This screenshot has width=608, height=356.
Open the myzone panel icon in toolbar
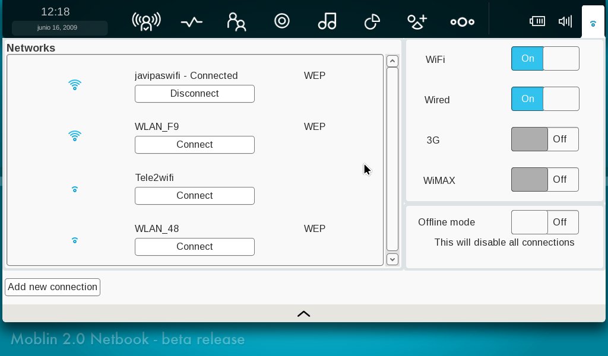[146, 21]
